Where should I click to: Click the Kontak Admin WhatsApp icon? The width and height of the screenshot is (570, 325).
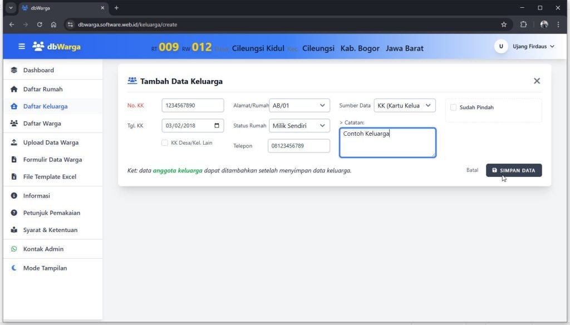pyautogui.click(x=14, y=249)
